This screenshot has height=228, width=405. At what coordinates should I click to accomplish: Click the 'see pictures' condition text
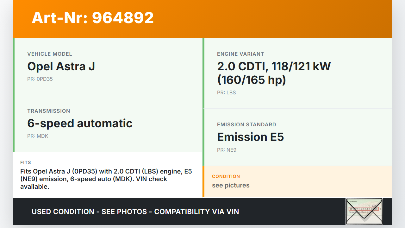[x=231, y=186]
